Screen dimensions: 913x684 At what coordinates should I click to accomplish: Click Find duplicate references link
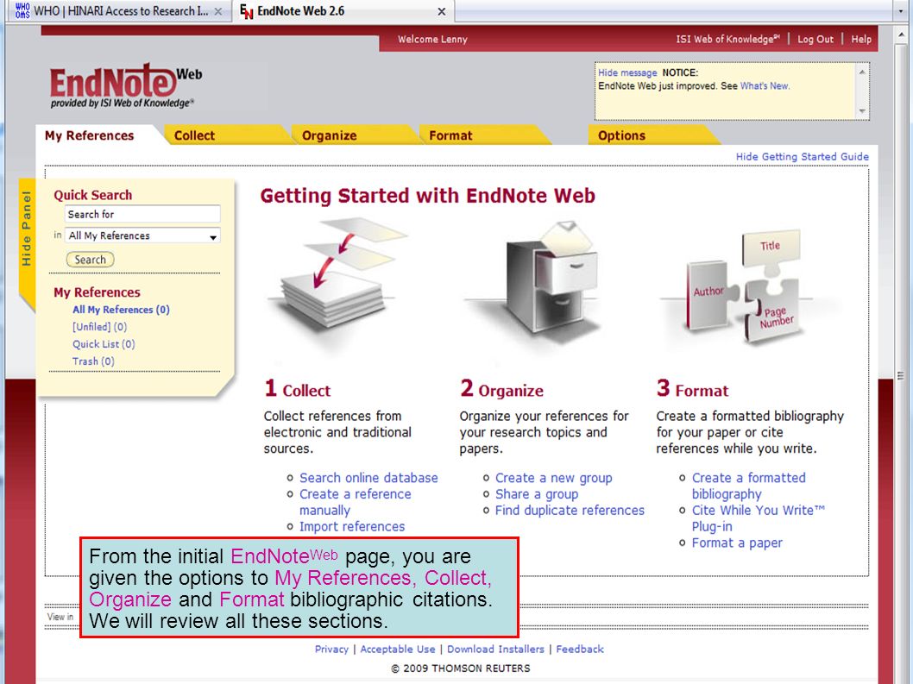coord(570,511)
